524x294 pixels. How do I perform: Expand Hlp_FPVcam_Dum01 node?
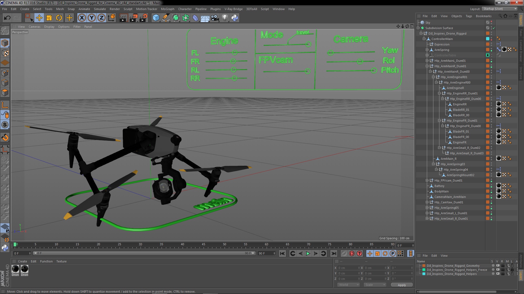[427, 180]
